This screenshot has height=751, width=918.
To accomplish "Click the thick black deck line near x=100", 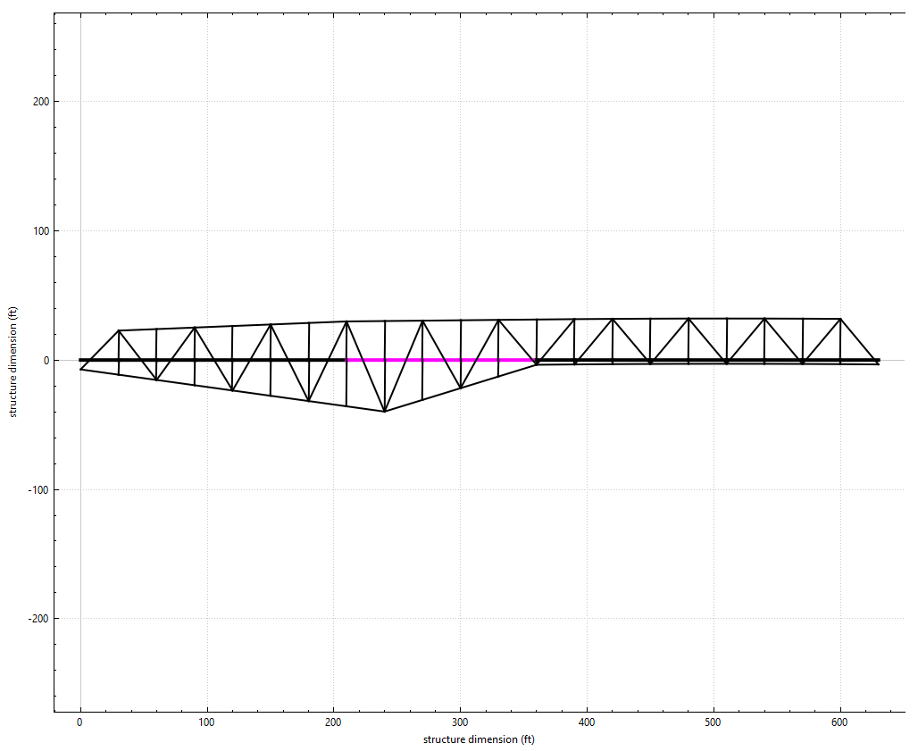I will [x=207, y=360].
